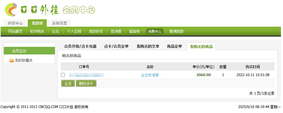Open 个人空间 page

pos(74,31)
